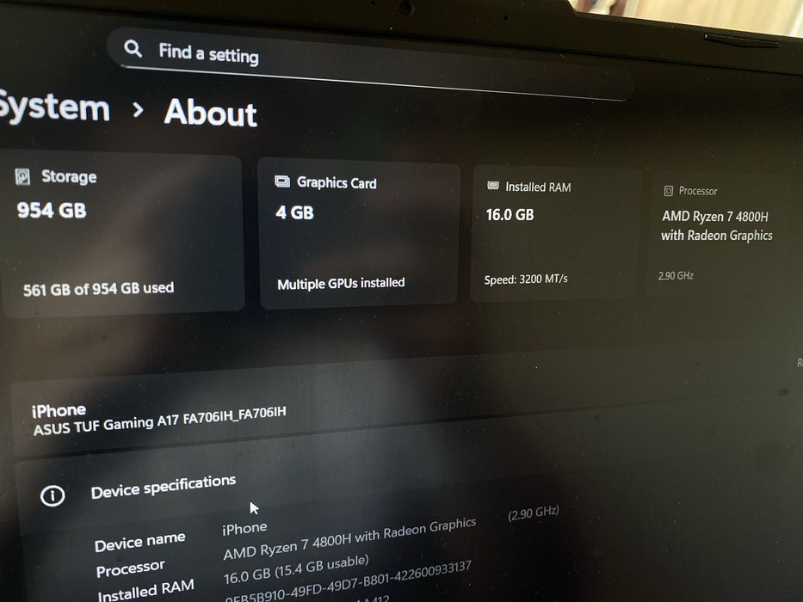Click the Device name label
Screen dimensions: 803x602
(x=139, y=542)
